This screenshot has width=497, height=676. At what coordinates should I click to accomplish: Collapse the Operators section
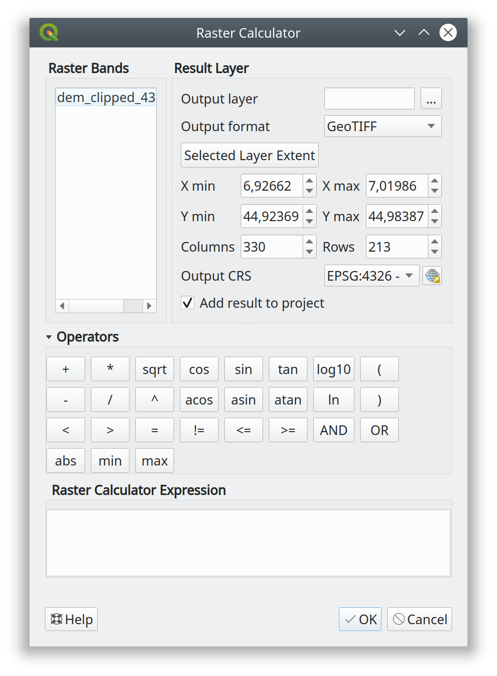pyautogui.click(x=49, y=337)
